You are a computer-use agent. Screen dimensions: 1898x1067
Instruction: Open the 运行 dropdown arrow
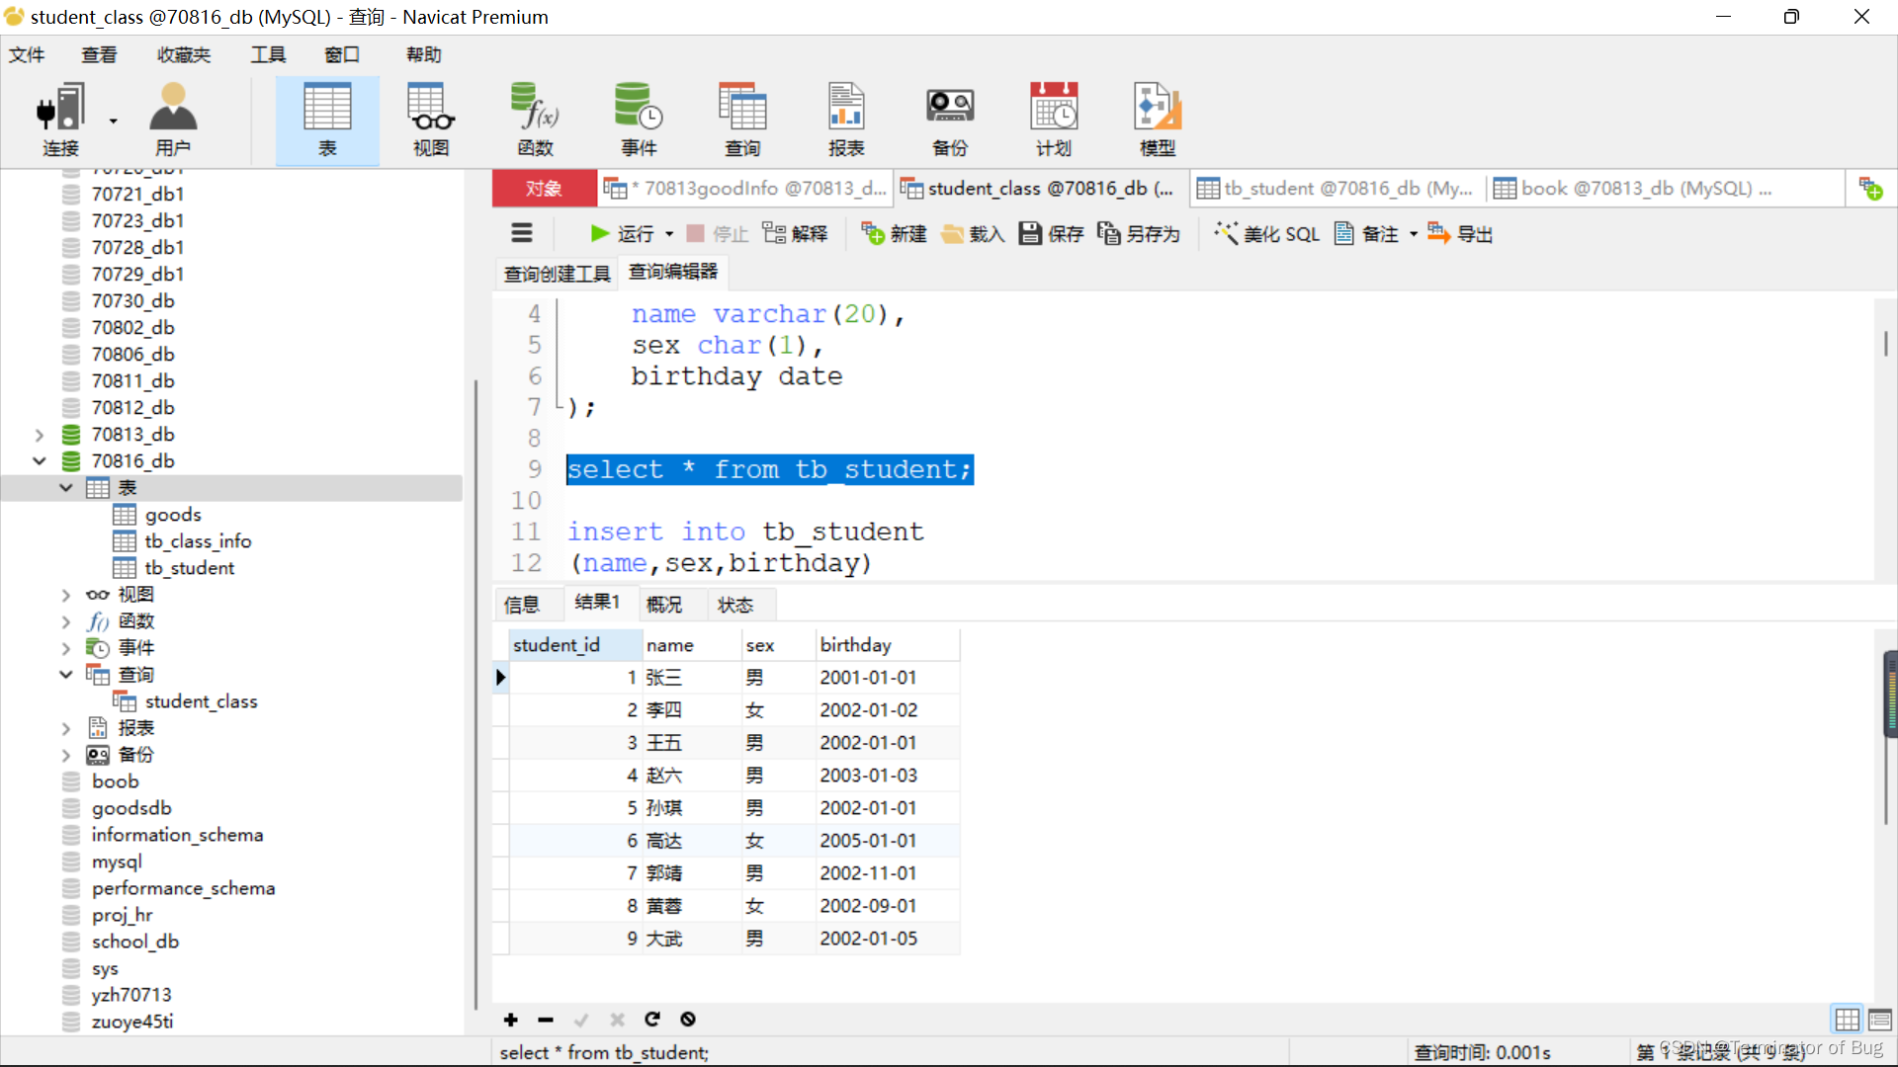point(669,234)
